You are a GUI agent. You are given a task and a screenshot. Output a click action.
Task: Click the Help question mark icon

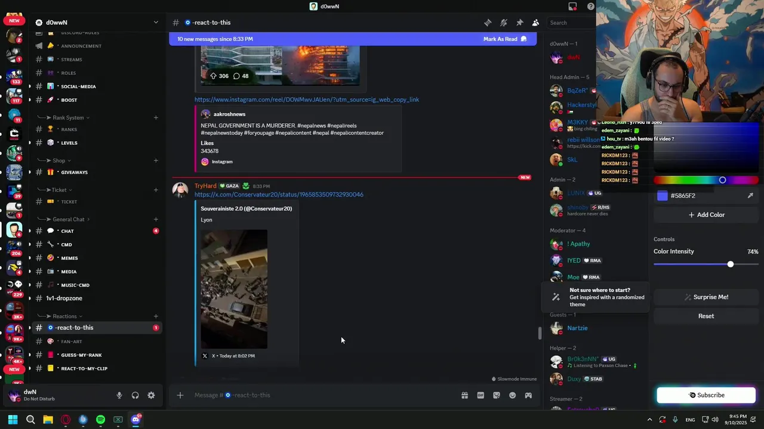590,7
